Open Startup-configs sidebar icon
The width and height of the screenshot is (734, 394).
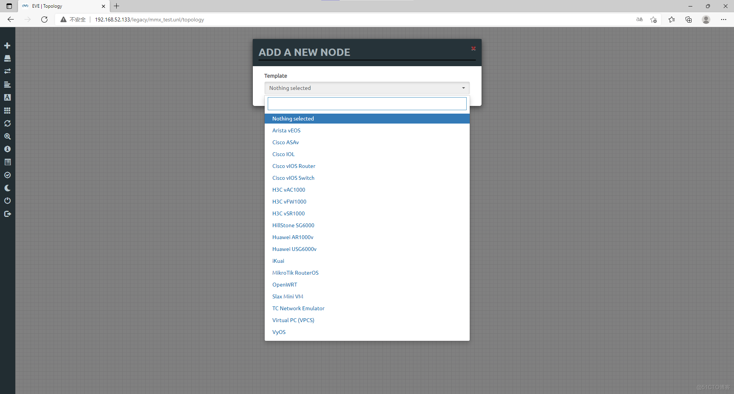tap(7, 85)
